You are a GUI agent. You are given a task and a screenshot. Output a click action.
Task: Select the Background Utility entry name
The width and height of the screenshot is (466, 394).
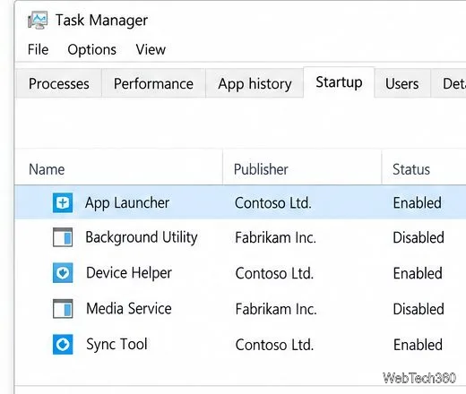(142, 237)
